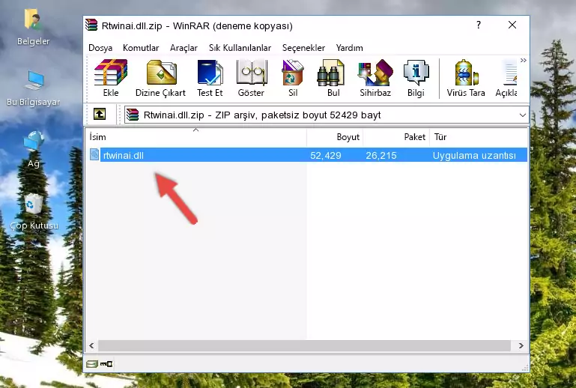Click the drive icon in status bar
Viewport: 576px width, 388px height.
point(92,364)
